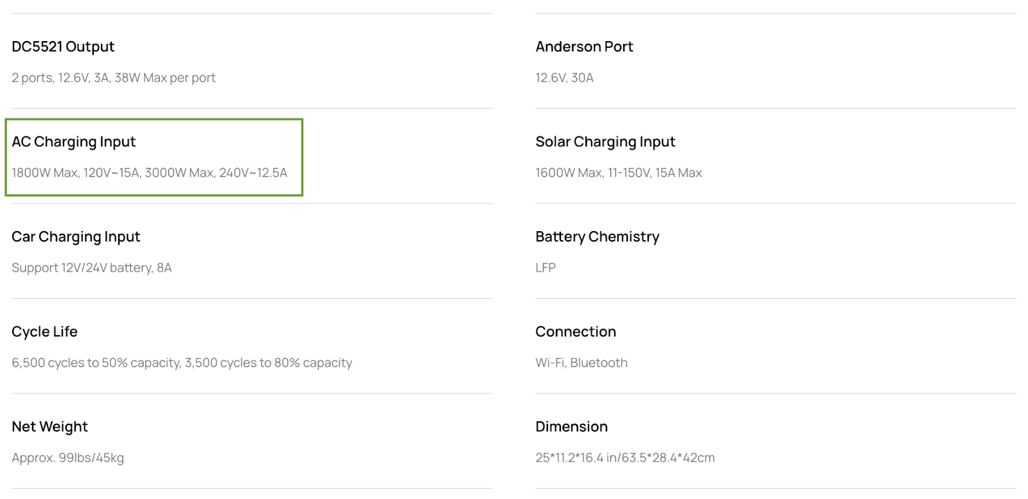Image resolution: width=1028 pixels, height=499 pixels.
Task: Click the highlighted AC Charging Input heading
Action: coord(74,142)
